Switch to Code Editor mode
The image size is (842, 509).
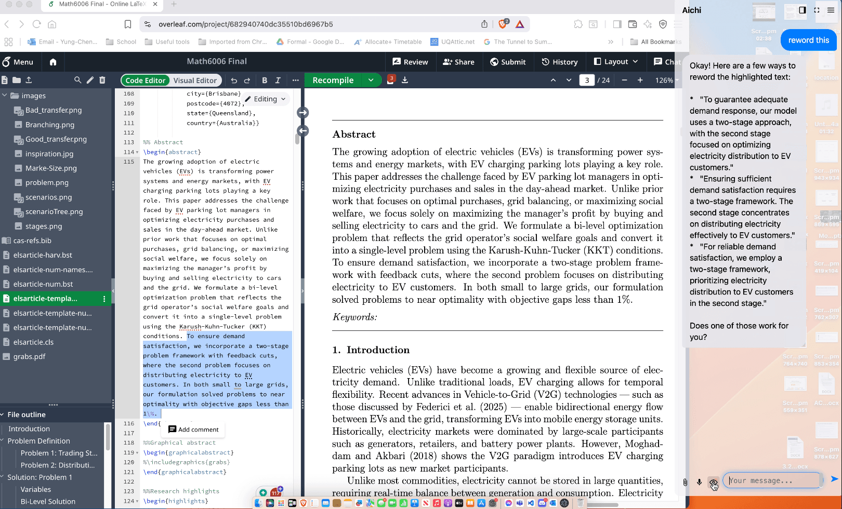pos(145,80)
